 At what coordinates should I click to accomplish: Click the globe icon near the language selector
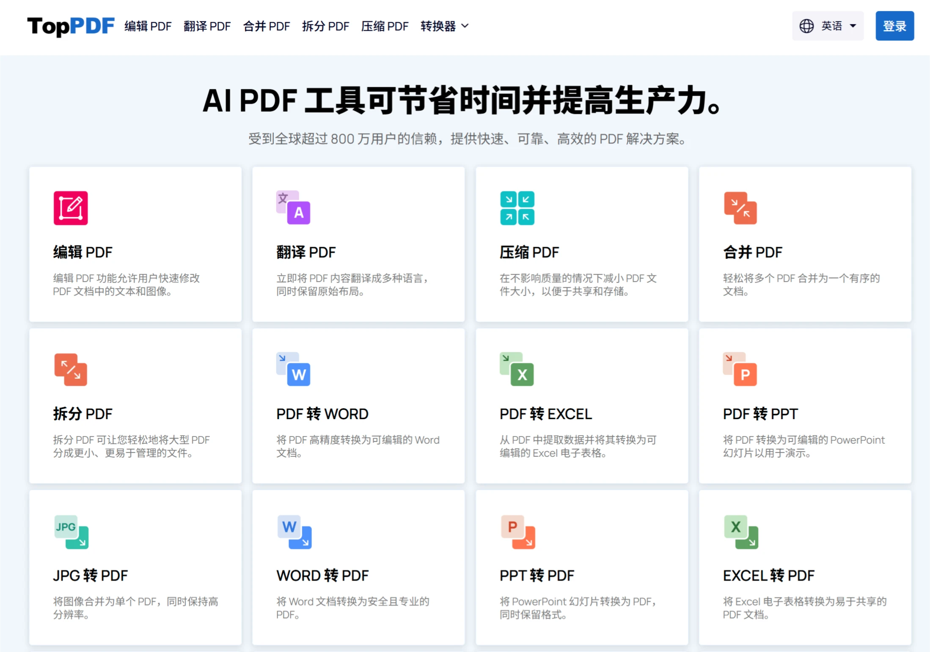tap(807, 26)
